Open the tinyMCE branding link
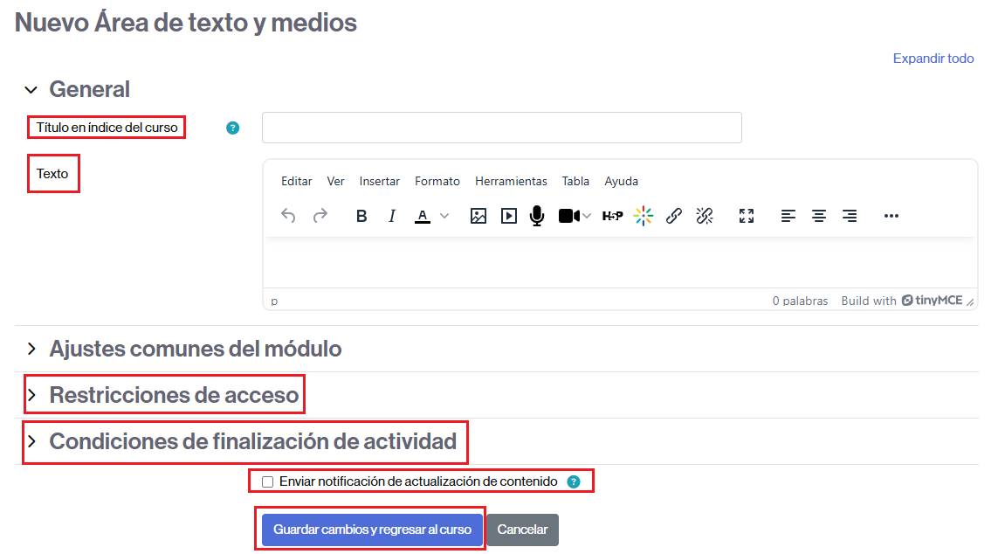 click(x=933, y=301)
